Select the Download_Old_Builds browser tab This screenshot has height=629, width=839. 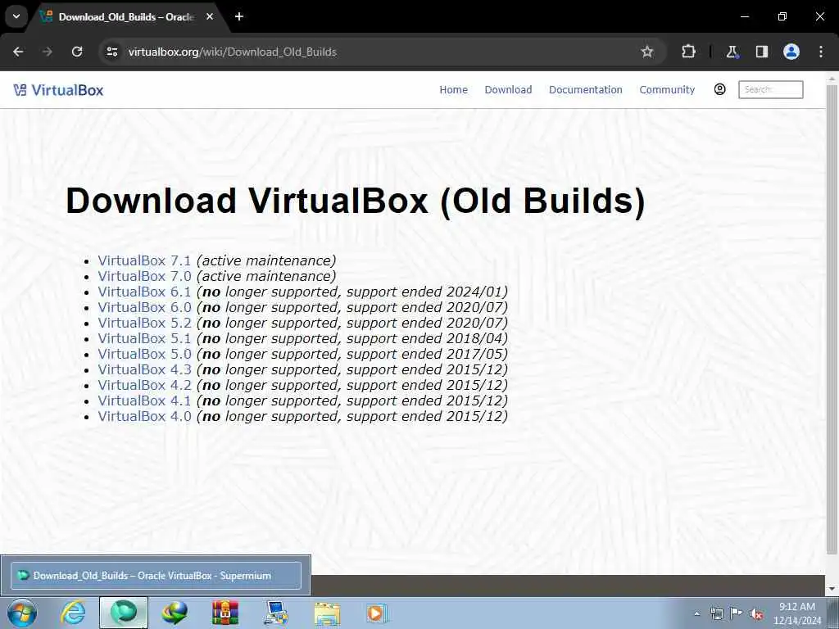129,17
